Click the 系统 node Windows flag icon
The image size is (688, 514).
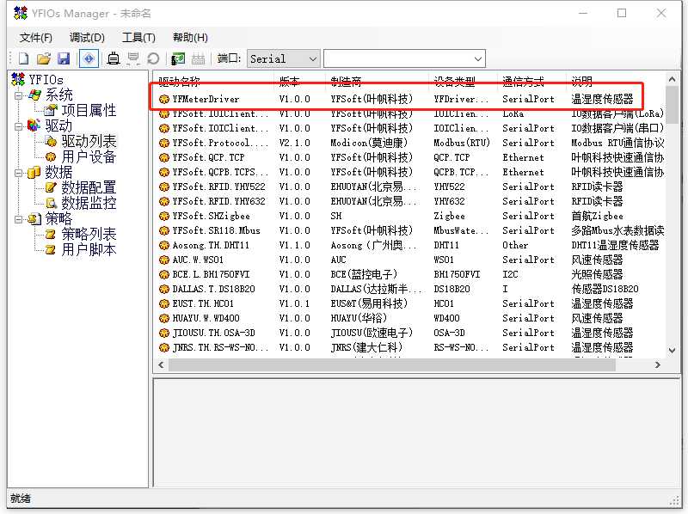pos(34,95)
